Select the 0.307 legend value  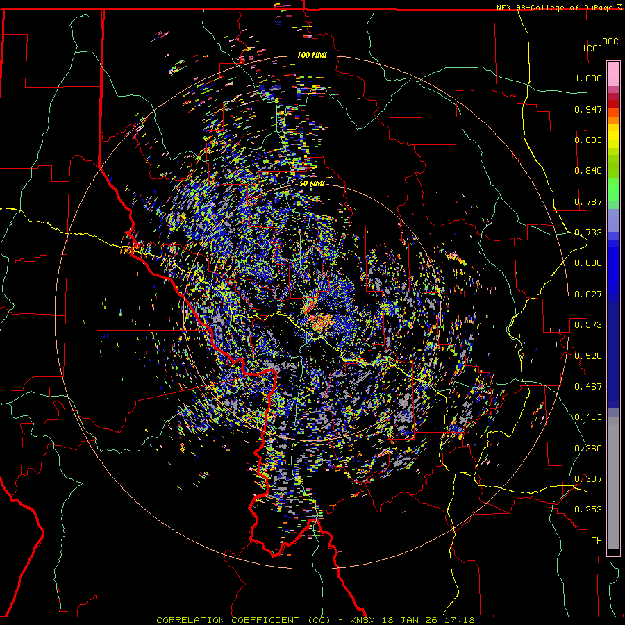(588, 479)
